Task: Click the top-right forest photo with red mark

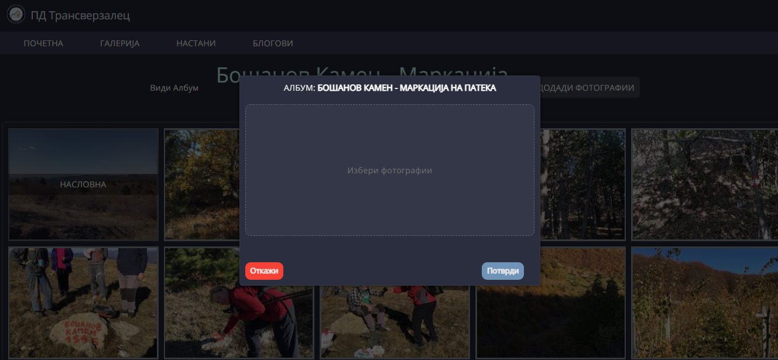Action: click(704, 184)
